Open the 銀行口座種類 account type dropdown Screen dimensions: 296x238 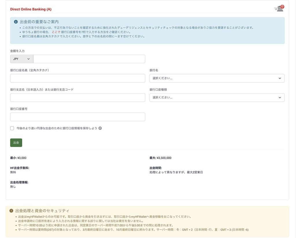click(x=217, y=97)
